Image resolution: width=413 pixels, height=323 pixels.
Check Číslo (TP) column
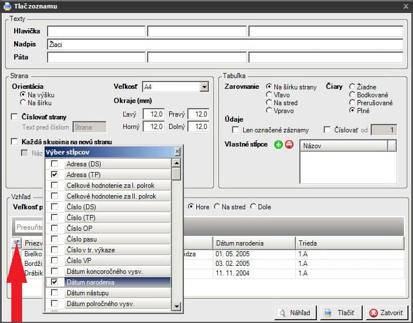coord(54,217)
